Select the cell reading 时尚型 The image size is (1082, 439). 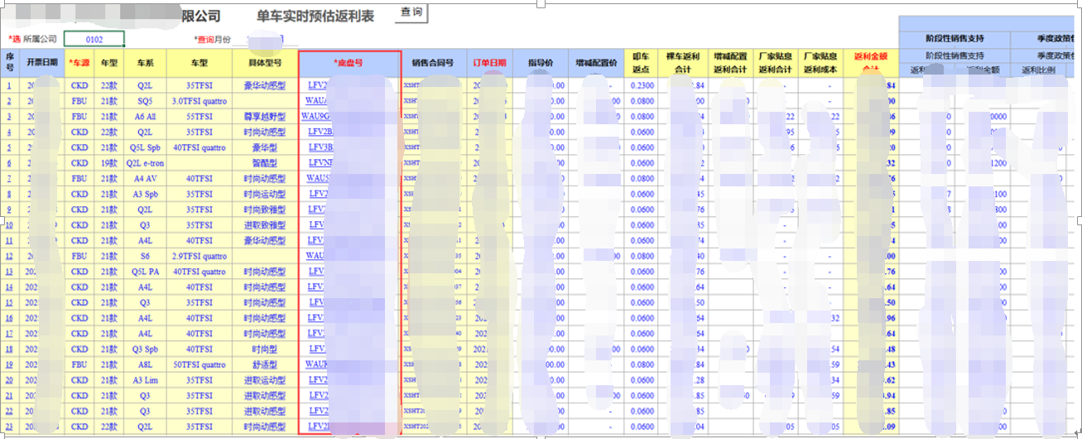(265, 349)
